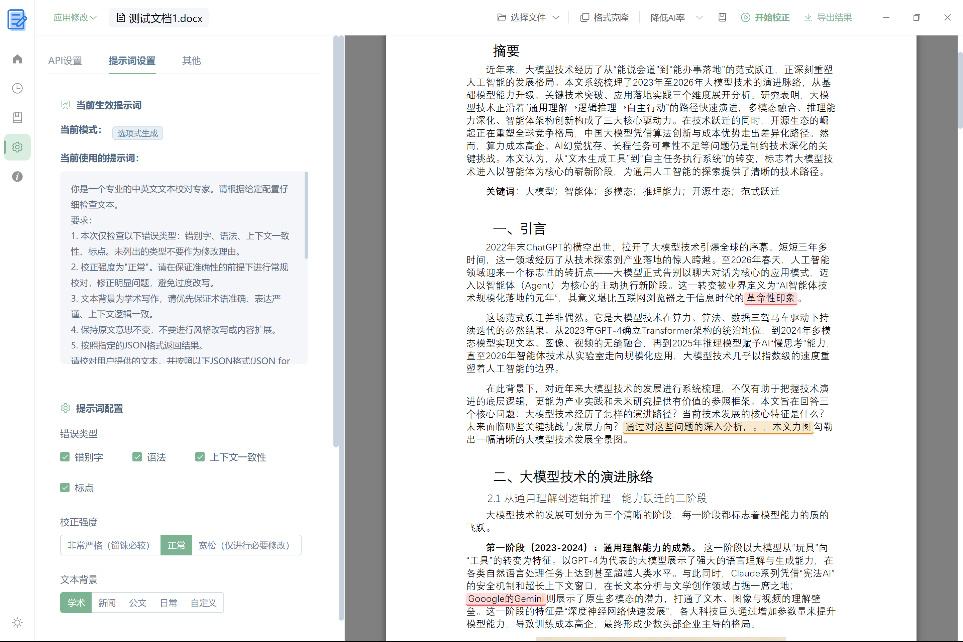Click the 开始校正 button
Screen dimensions: 963x642
(765, 18)
